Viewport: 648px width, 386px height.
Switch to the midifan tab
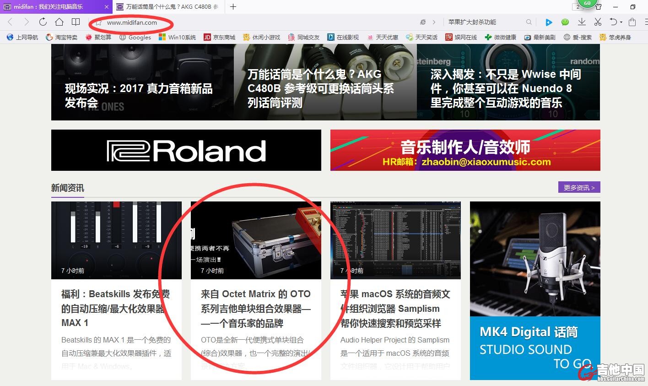(x=56, y=7)
